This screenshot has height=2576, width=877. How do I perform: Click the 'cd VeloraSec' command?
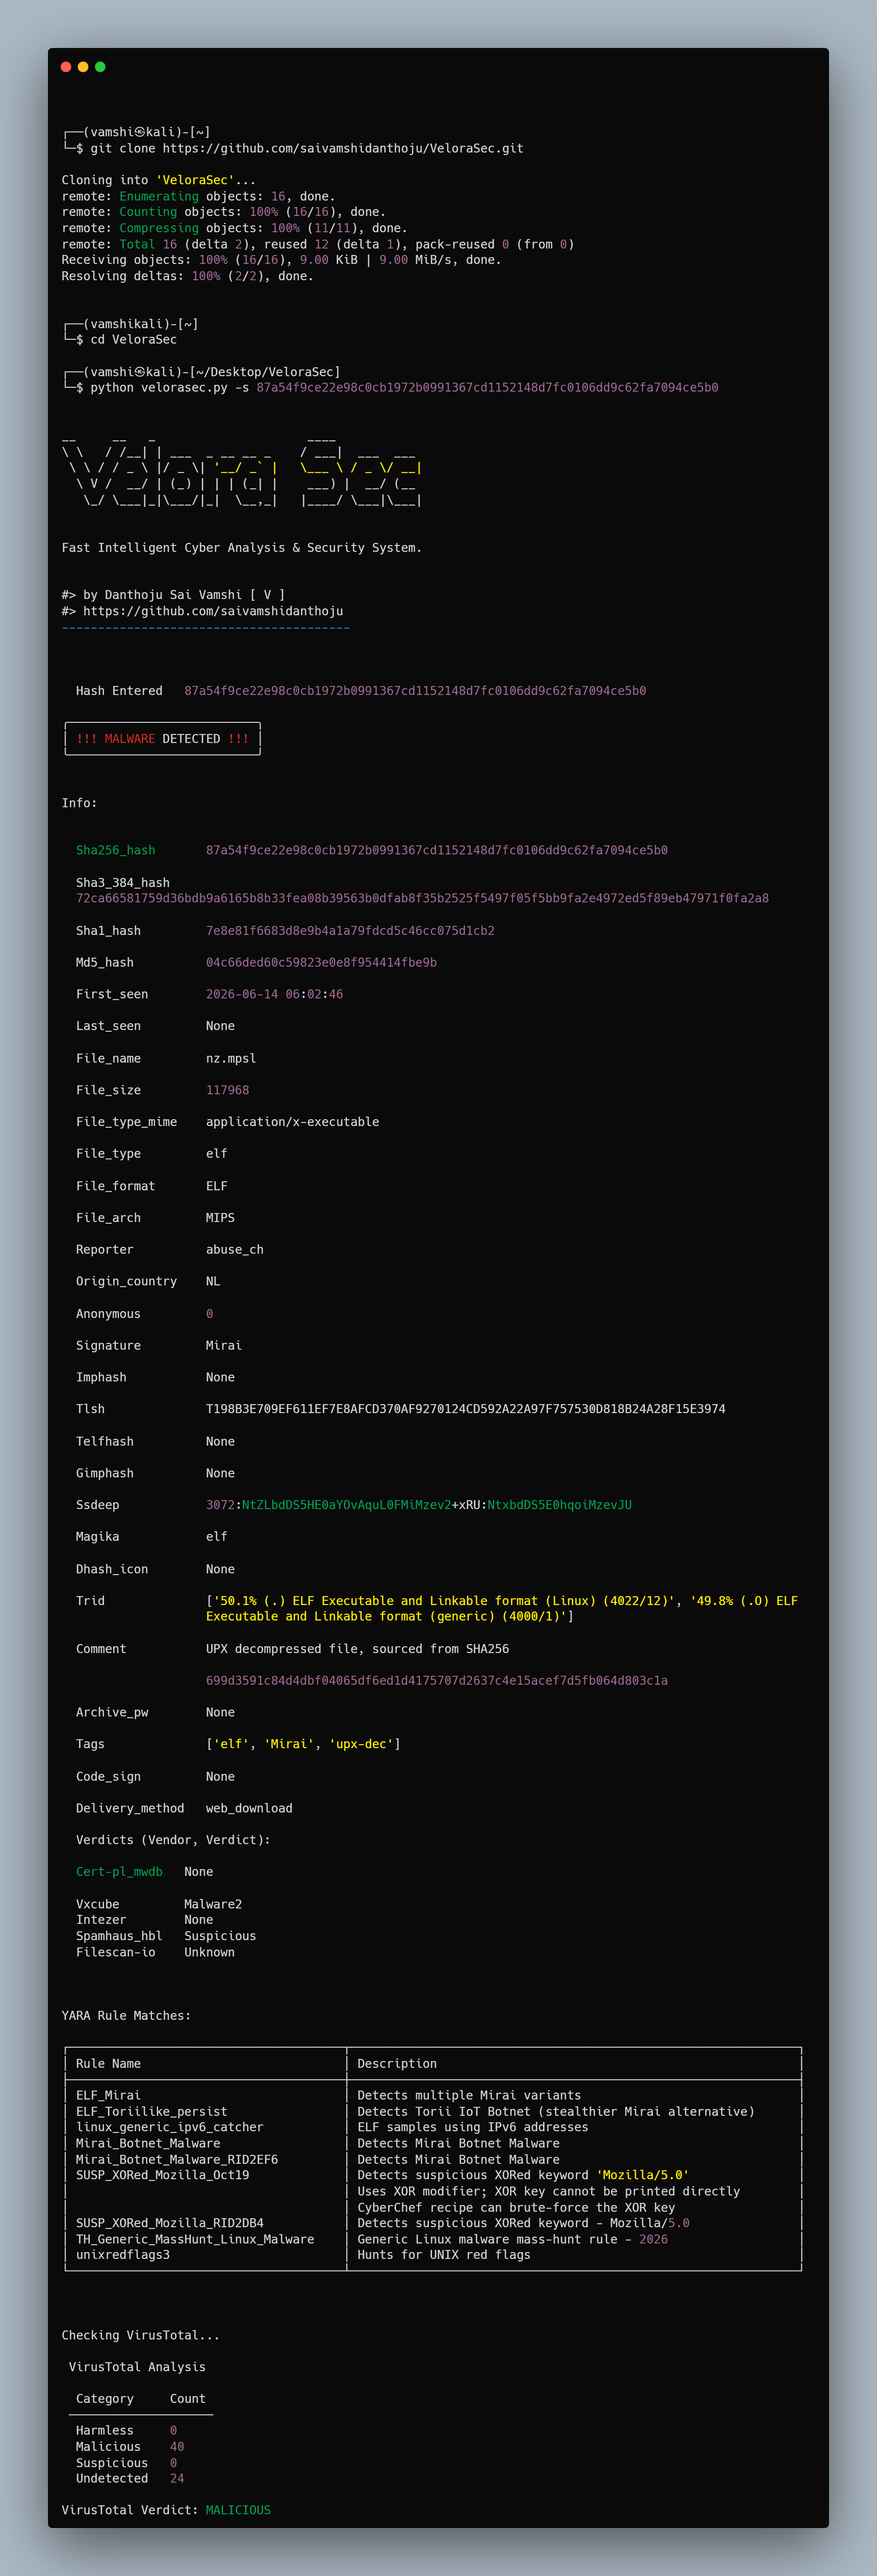pos(134,340)
